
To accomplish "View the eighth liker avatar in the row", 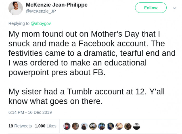I will [128, 126].
